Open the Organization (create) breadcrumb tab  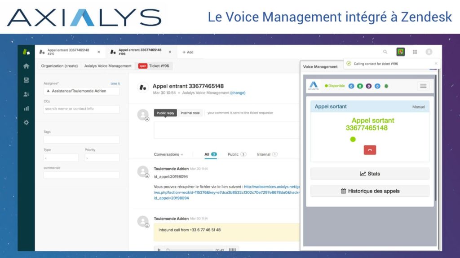[x=59, y=66]
